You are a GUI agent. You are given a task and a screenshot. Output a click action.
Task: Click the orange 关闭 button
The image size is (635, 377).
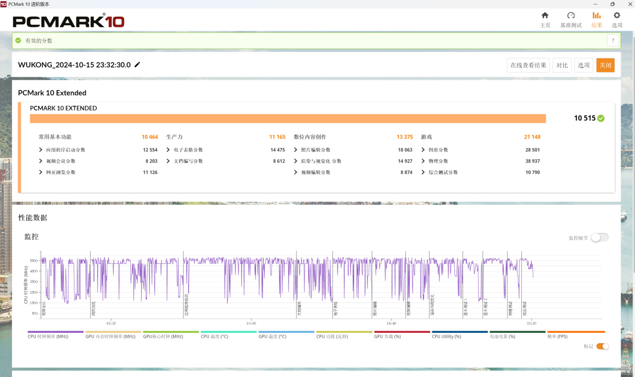(x=605, y=65)
